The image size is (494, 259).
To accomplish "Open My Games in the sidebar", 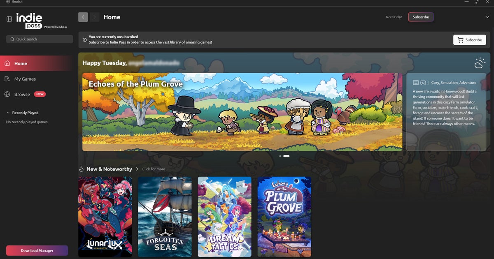I will point(25,79).
